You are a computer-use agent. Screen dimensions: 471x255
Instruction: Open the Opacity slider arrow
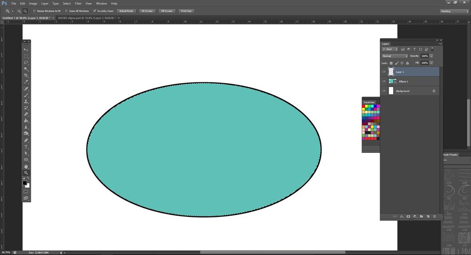coord(431,56)
